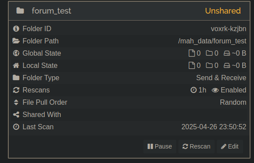Edit the forum_test folder settings
Viewport: 254px width, 163px height.
point(230,146)
